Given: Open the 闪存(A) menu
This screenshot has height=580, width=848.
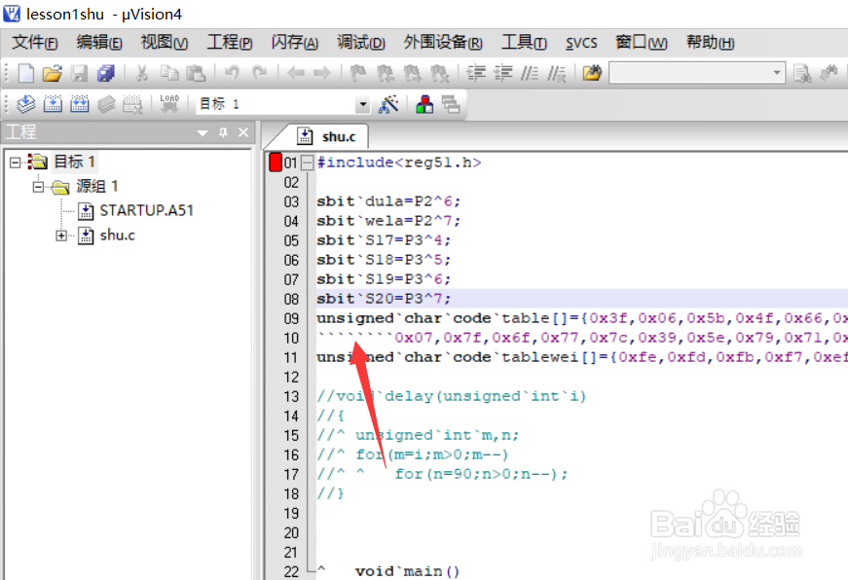Looking at the screenshot, I should pyautogui.click(x=295, y=42).
